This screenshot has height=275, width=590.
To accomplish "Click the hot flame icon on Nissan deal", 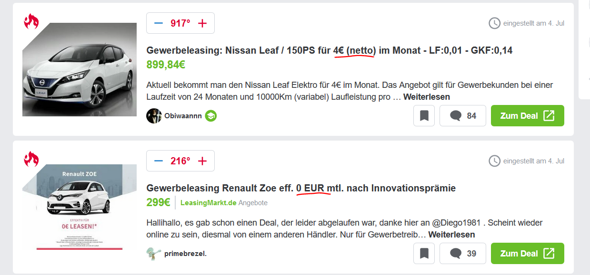I will pos(31,21).
